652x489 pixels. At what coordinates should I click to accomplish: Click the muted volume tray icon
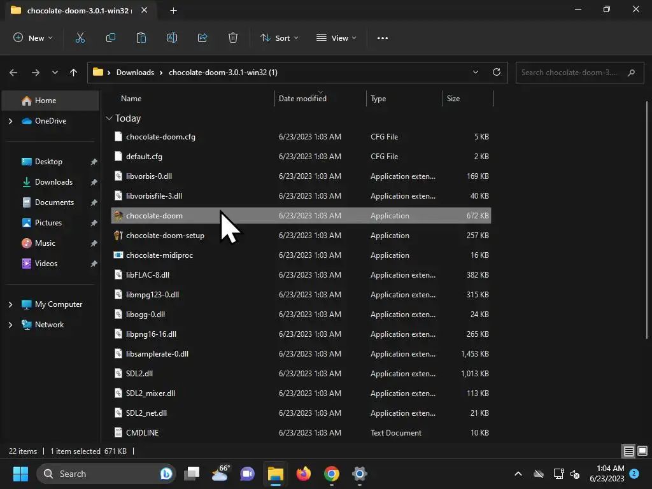coord(575,474)
